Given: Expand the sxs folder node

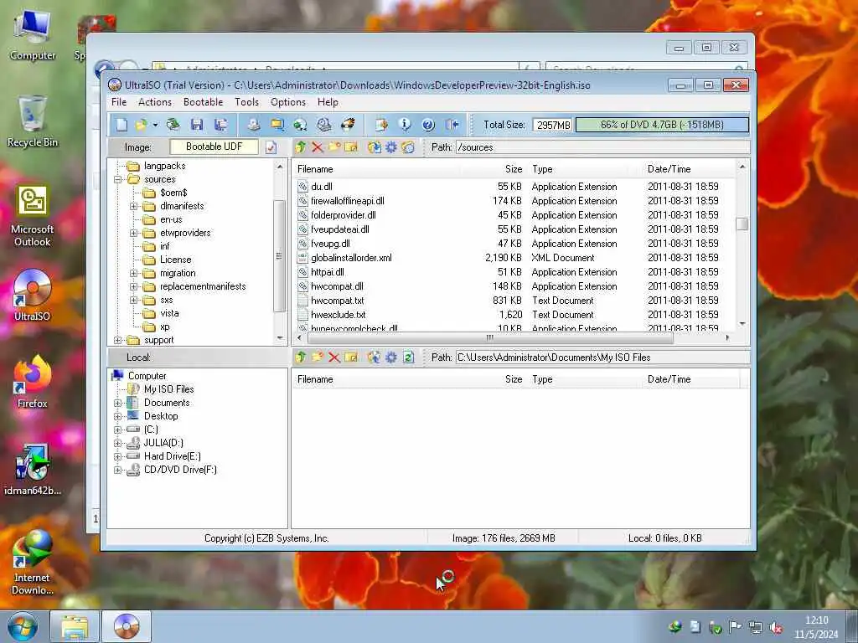Looking at the screenshot, I should click(x=133, y=301).
